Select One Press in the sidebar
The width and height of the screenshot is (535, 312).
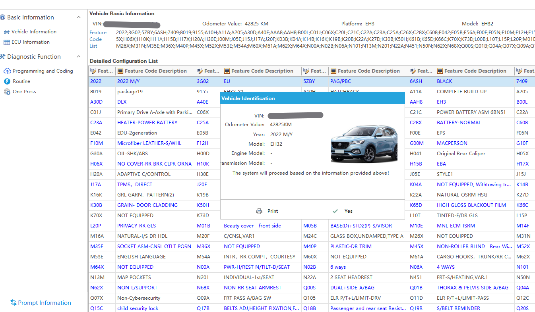click(x=24, y=92)
